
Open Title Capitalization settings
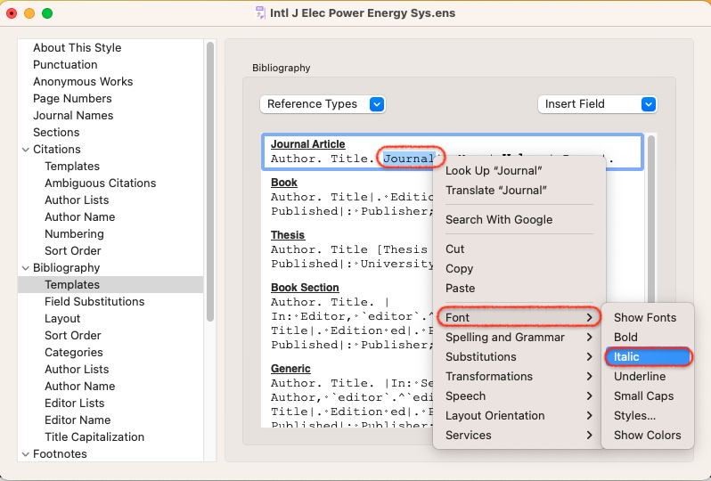(94, 437)
